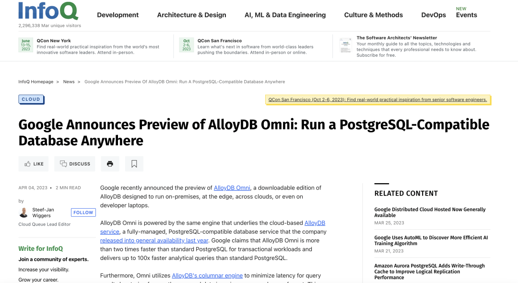Open the Architecture & Design menu
Viewport: 518px width, 283px height.
point(191,15)
